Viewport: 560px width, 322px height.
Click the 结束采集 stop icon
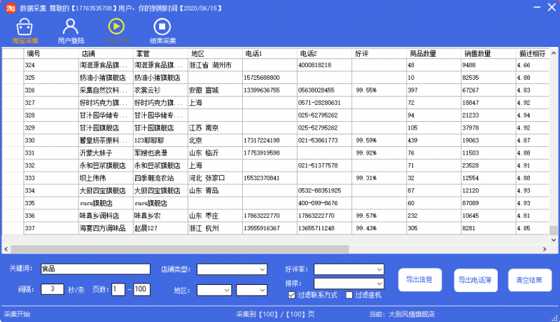tap(162, 28)
